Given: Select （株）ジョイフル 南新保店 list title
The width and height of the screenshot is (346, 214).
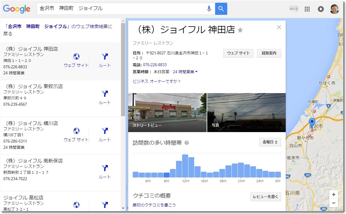Looking at the screenshot, I should (x=33, y=161).
